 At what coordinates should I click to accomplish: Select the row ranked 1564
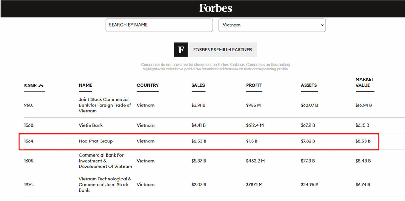click(199, 142)
